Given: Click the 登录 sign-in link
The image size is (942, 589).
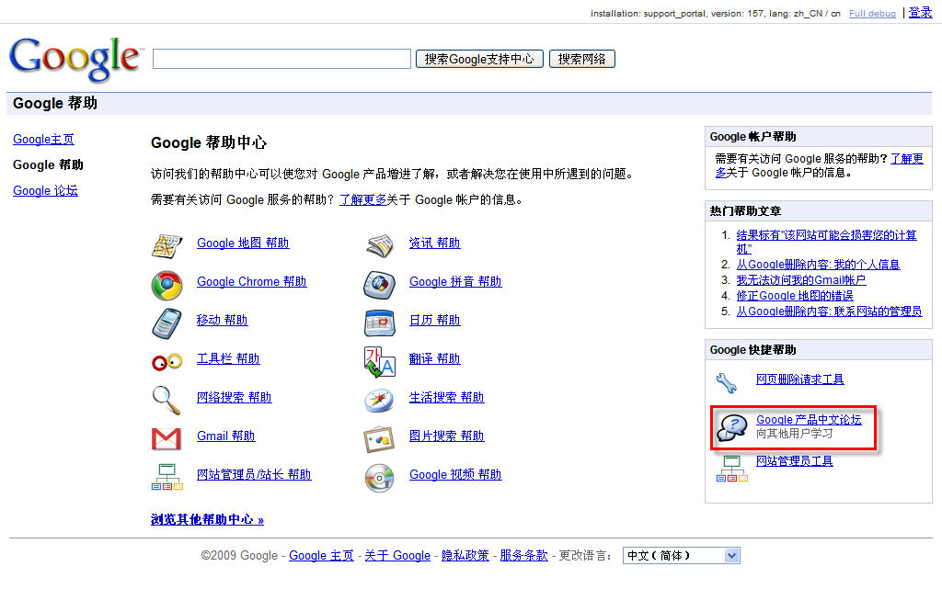Looking at the screenshot, I should [x=920, y=13].
